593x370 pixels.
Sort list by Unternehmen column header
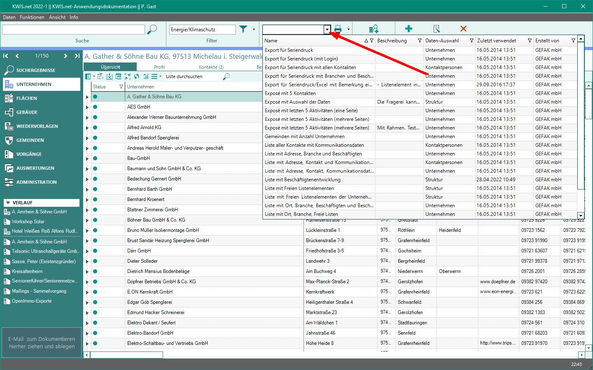click(x=140, y=87)
